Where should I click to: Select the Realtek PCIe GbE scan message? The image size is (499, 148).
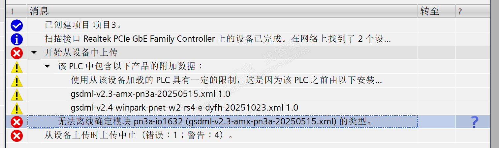tap(218, 39)
